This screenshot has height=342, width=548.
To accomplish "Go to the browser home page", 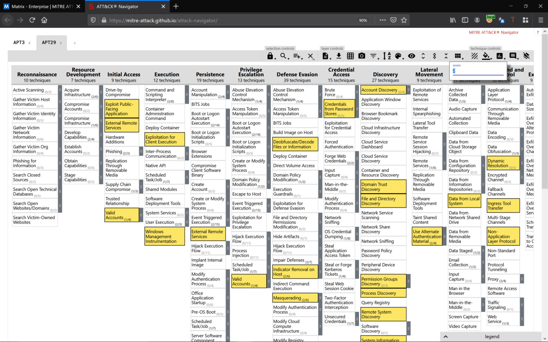I will coord(44,20).
